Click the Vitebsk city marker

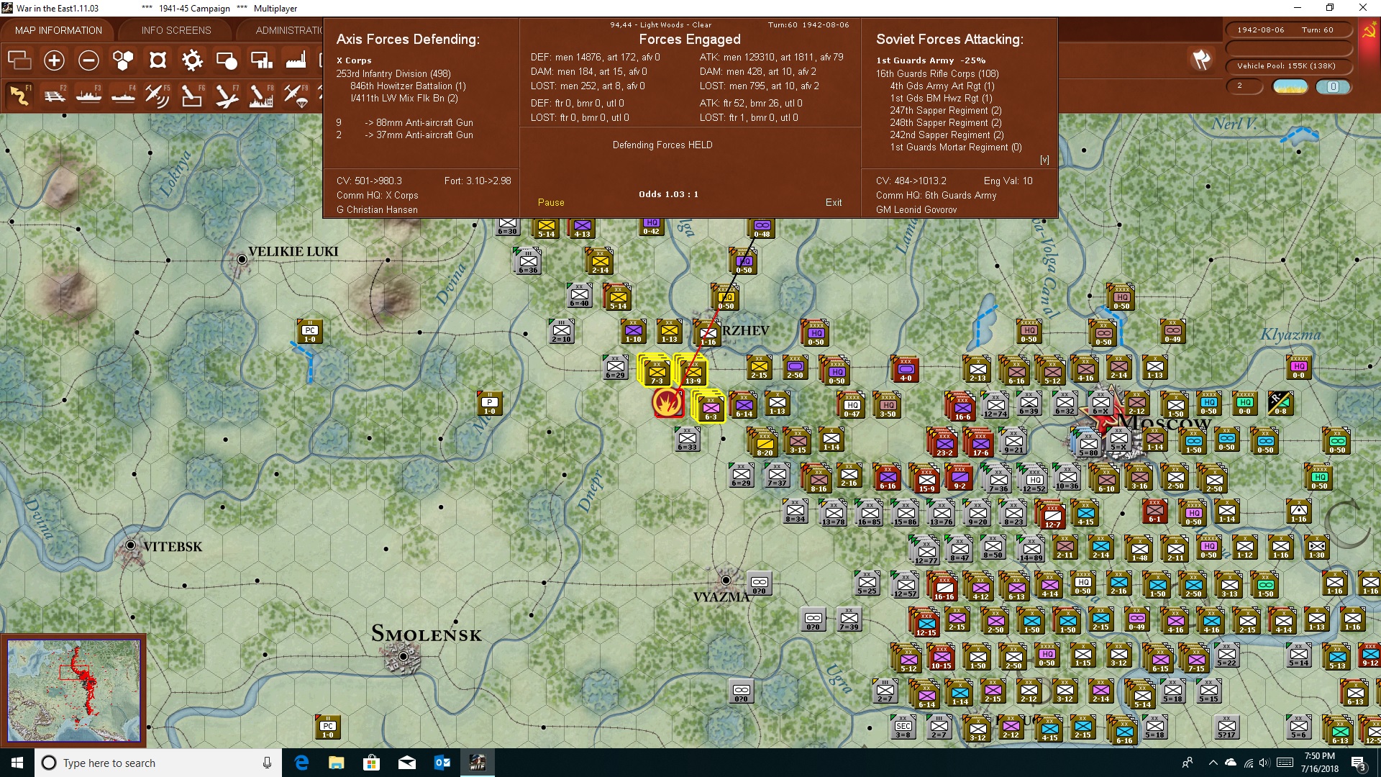point(130,545)
